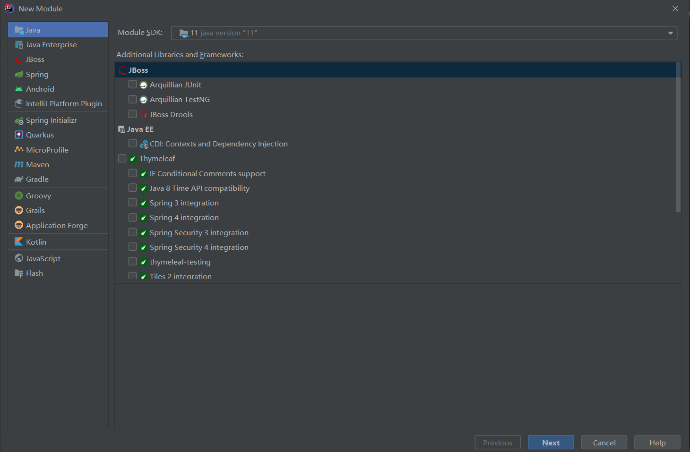Viewport: 690px width, 452px height.
Task: Click the frameworks list vertical scrollbar
Action: [678, 138]
